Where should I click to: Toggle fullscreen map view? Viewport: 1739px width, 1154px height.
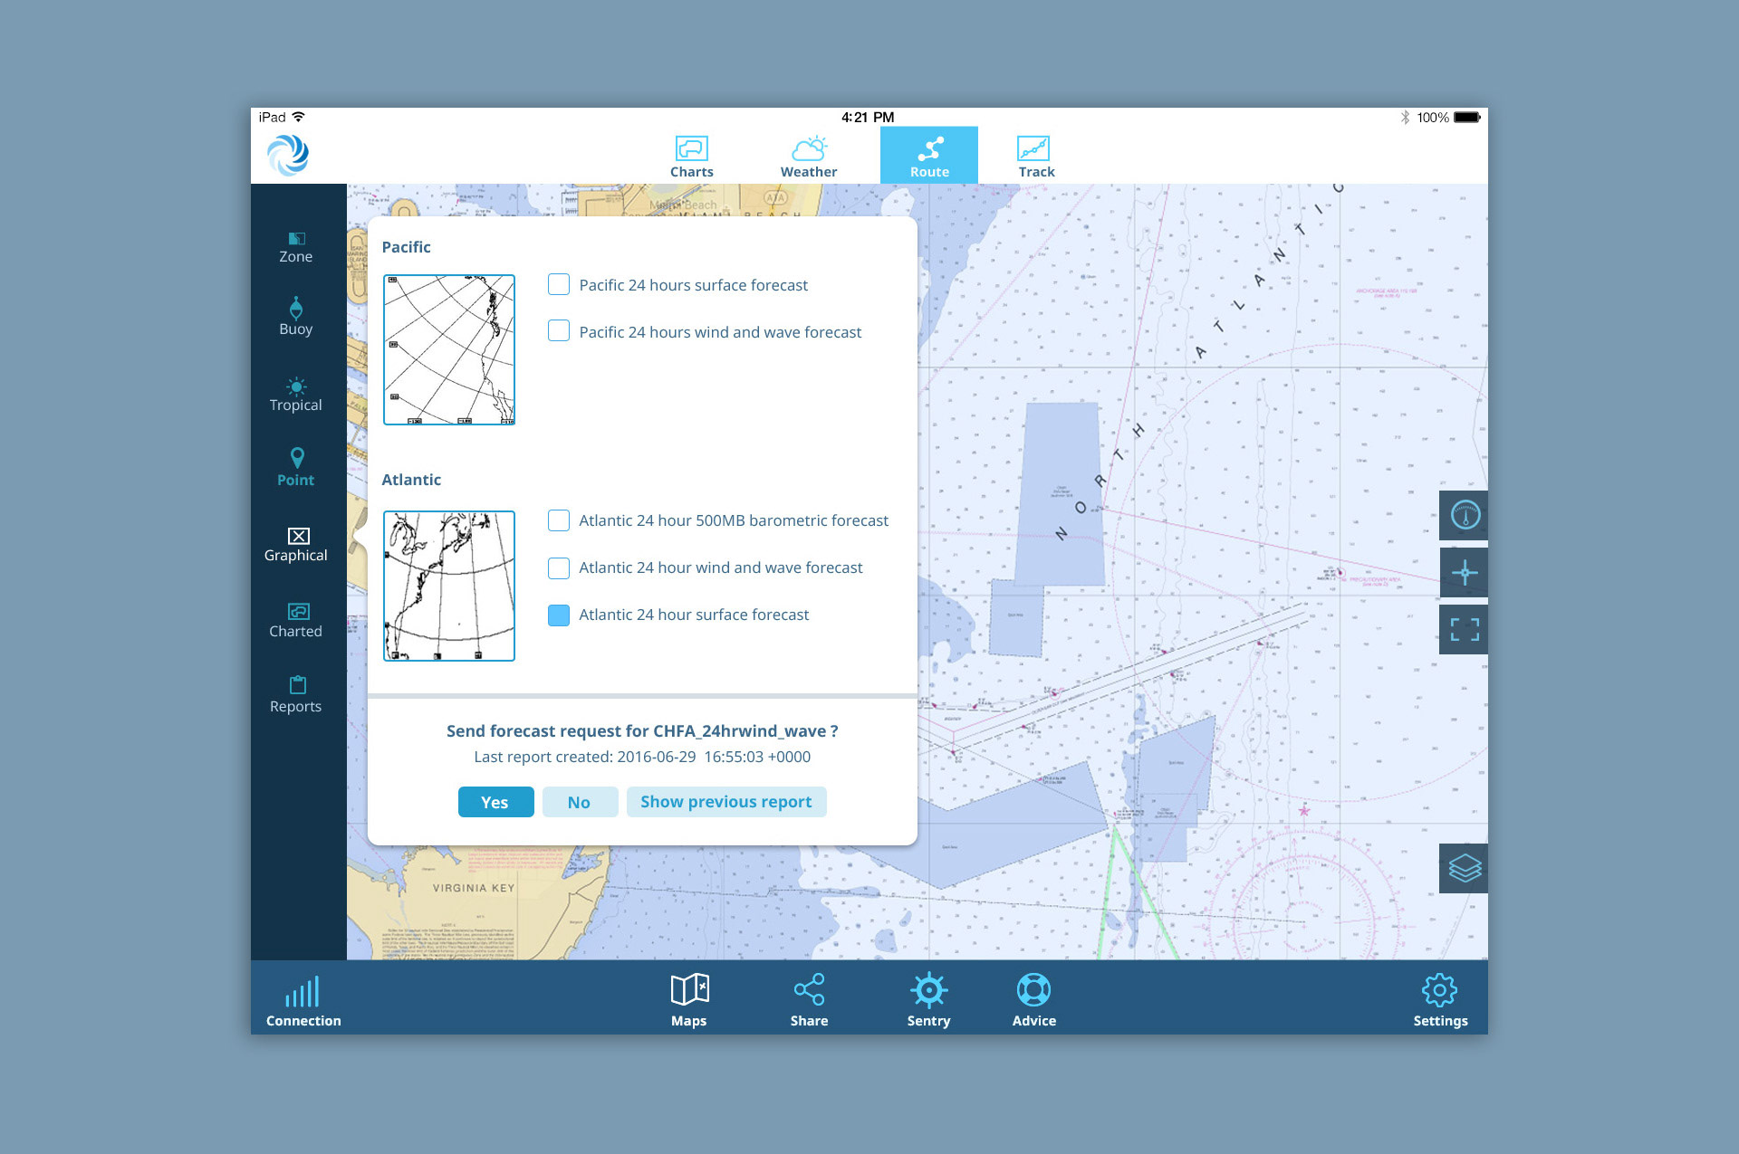pos(1465,629)
